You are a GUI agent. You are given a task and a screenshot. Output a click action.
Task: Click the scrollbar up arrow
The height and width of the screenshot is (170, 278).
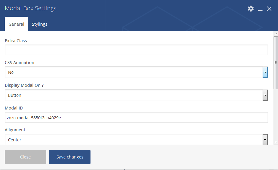tap(276, 34)
